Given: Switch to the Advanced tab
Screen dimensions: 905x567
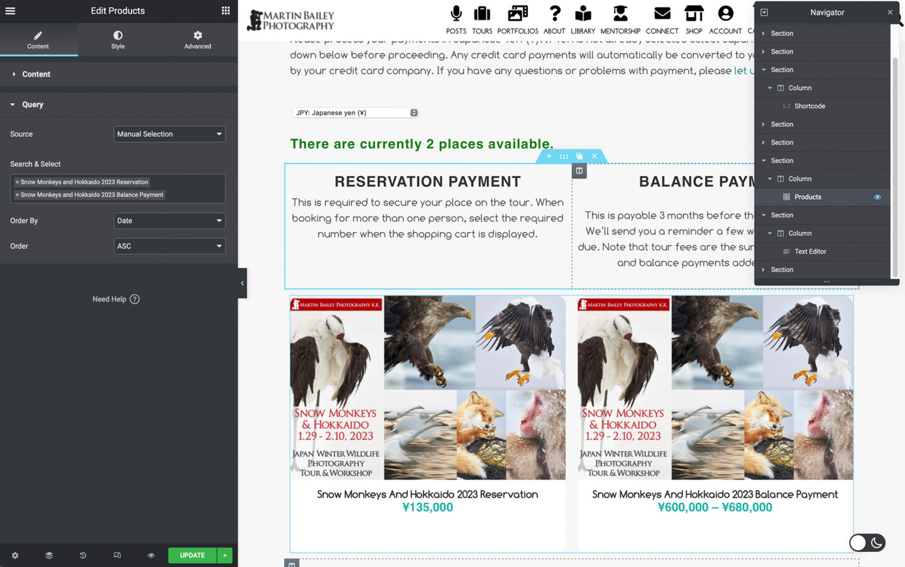Looking at the screenshot, I should (197, 40).
